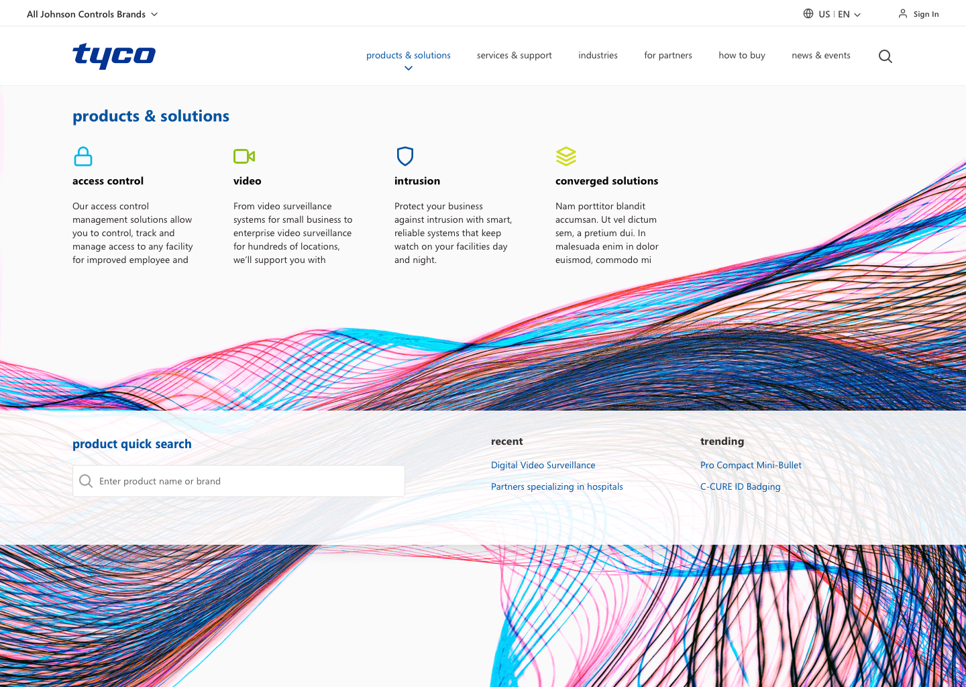The image size is (966, 687).
Task: Open Partners specializing in hospitals link
Action: tap(557, 486)
